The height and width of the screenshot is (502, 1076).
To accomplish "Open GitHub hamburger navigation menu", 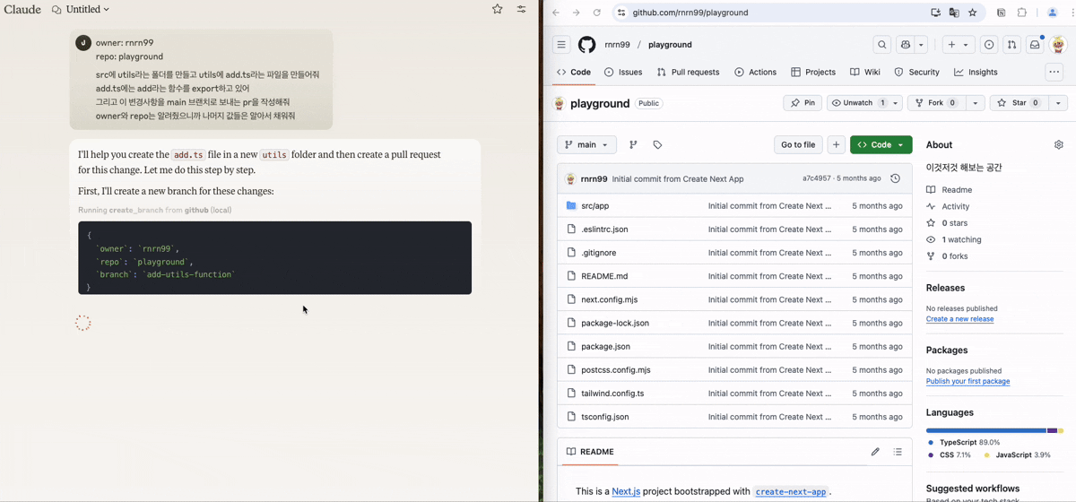I will 561,45.
